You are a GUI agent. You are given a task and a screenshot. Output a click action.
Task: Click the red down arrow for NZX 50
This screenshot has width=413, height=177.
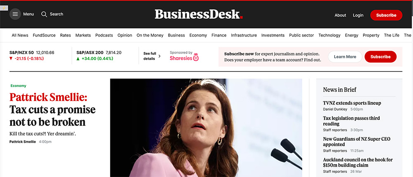click(11, 58)
